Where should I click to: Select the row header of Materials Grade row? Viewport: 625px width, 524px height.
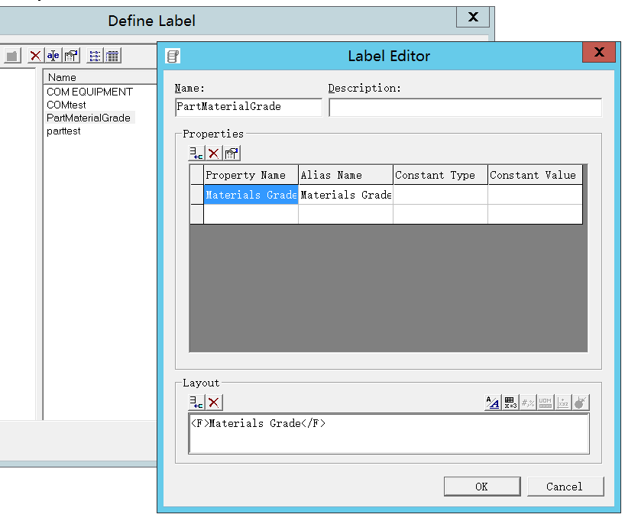[x=197, y=195]
